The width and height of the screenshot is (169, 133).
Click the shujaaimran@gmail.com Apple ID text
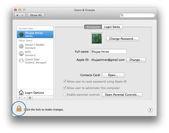(108, 60)
